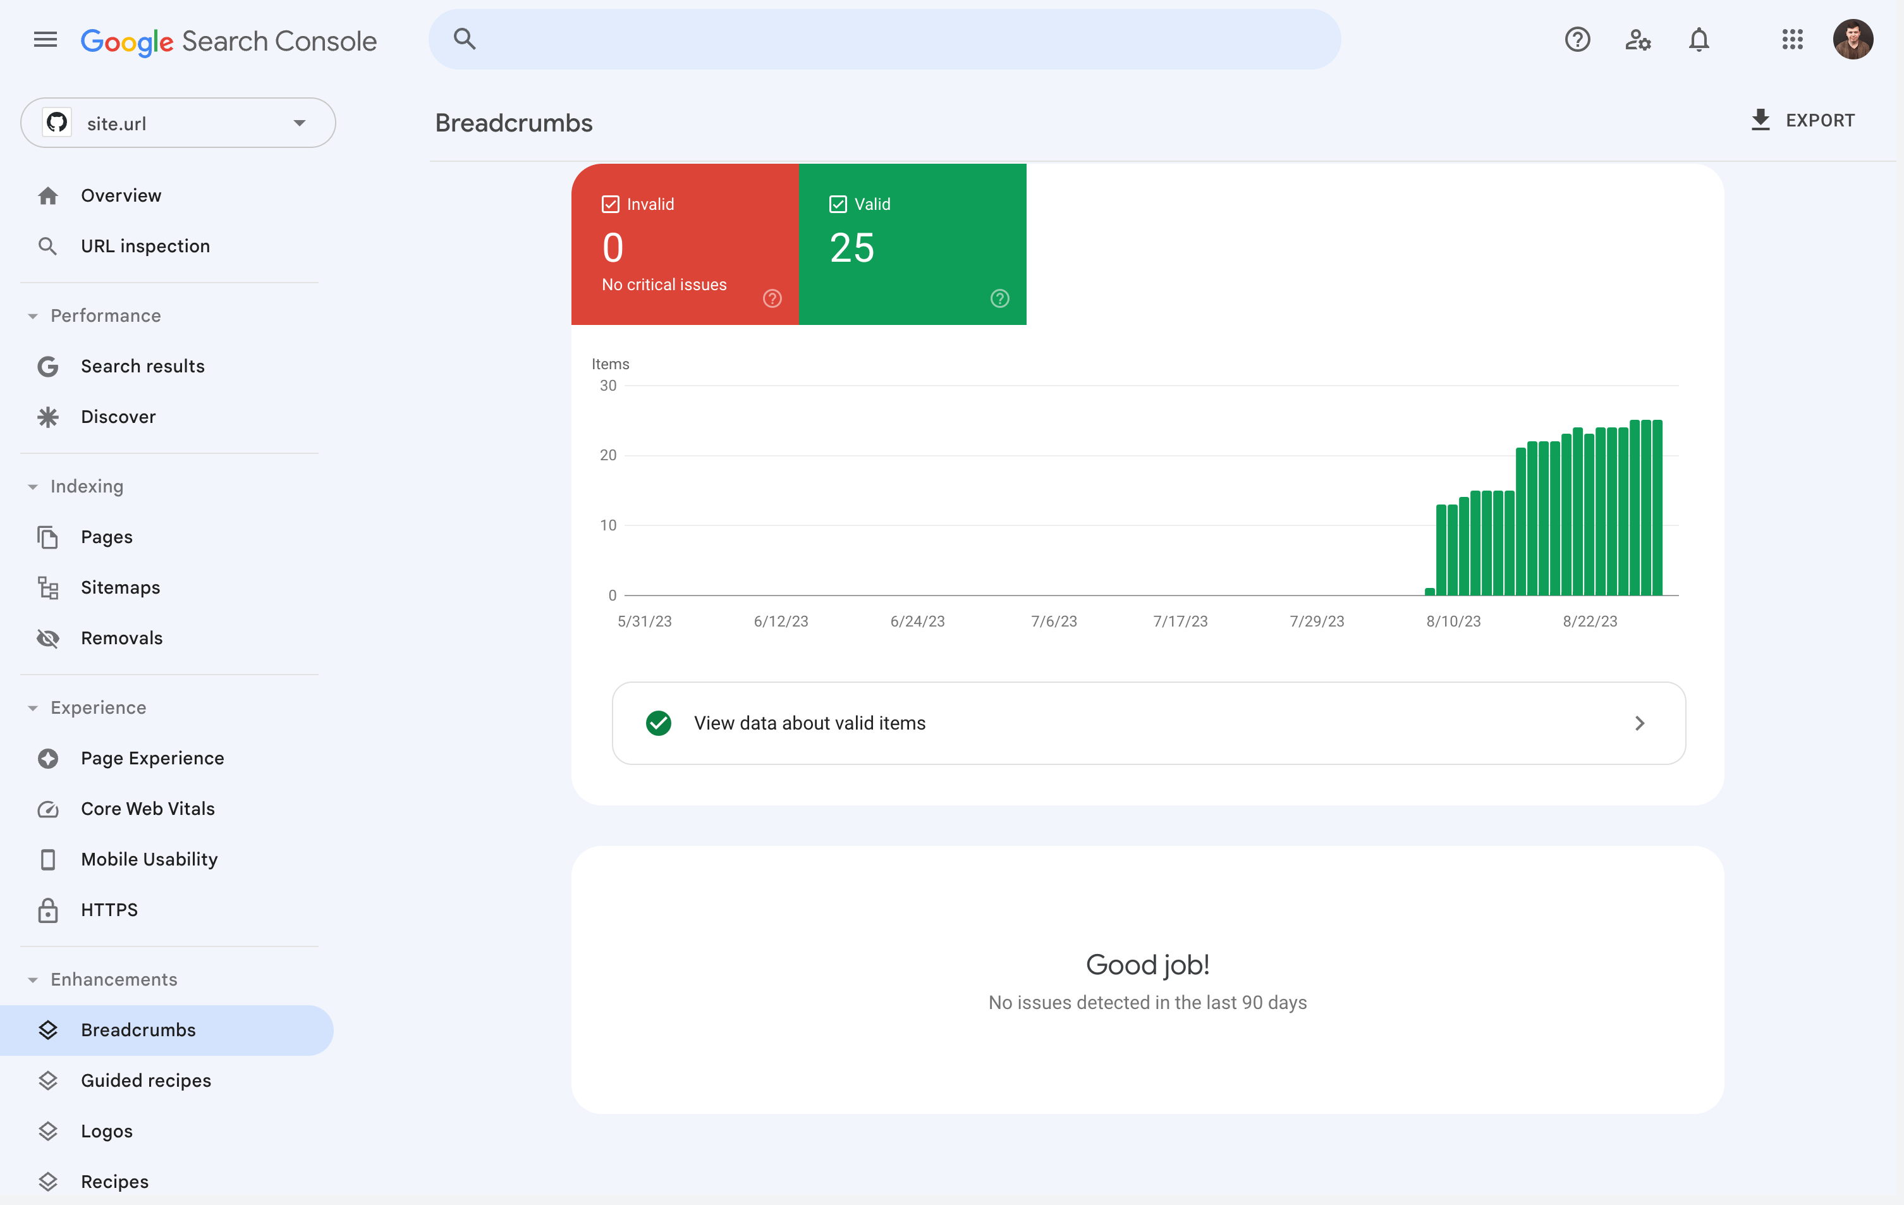Open the hamburger main menu icon
Screen dimensions: 1904x1205
click(x=45, y=40)
